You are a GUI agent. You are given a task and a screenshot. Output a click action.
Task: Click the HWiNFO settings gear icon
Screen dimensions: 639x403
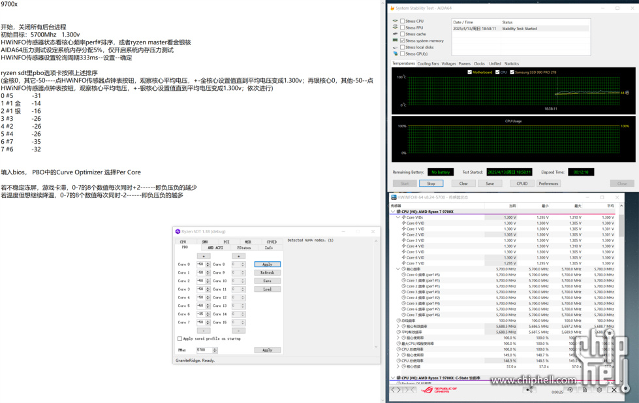[x=599, y=390]
